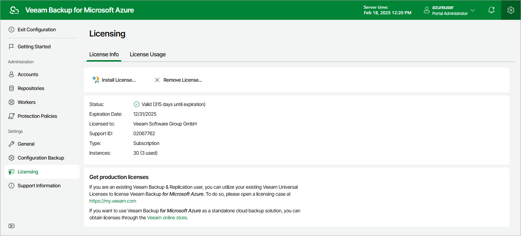
Task: Click the Accounts person icon
Action: [11, 74]
